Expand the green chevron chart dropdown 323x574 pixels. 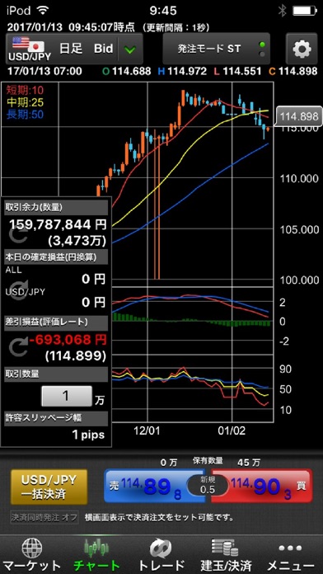(x=130, y=49)
